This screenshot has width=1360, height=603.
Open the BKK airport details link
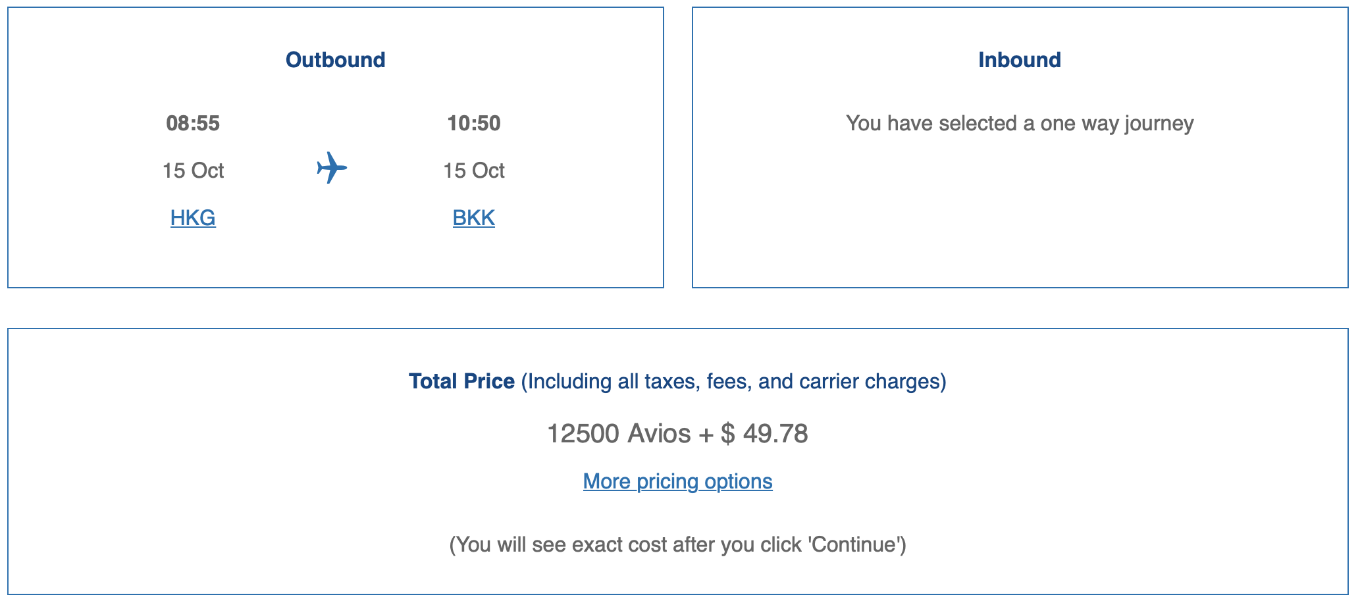pyautogui.click(x=473, y=217)
